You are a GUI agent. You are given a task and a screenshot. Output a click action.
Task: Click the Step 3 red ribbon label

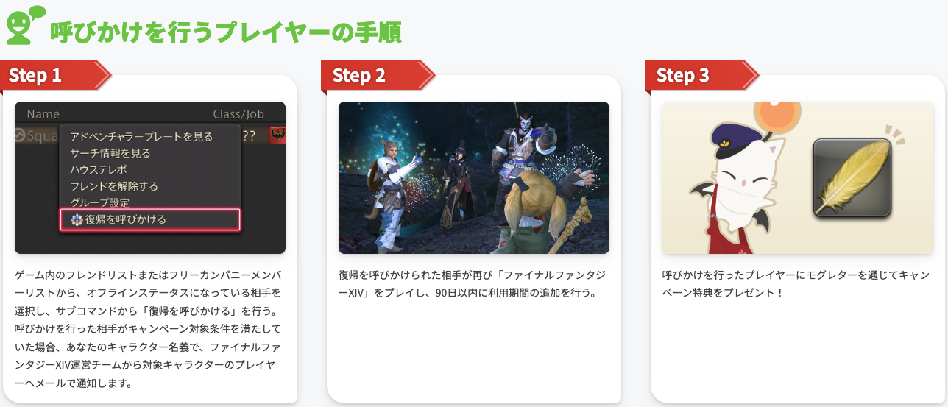pos(701,75)
